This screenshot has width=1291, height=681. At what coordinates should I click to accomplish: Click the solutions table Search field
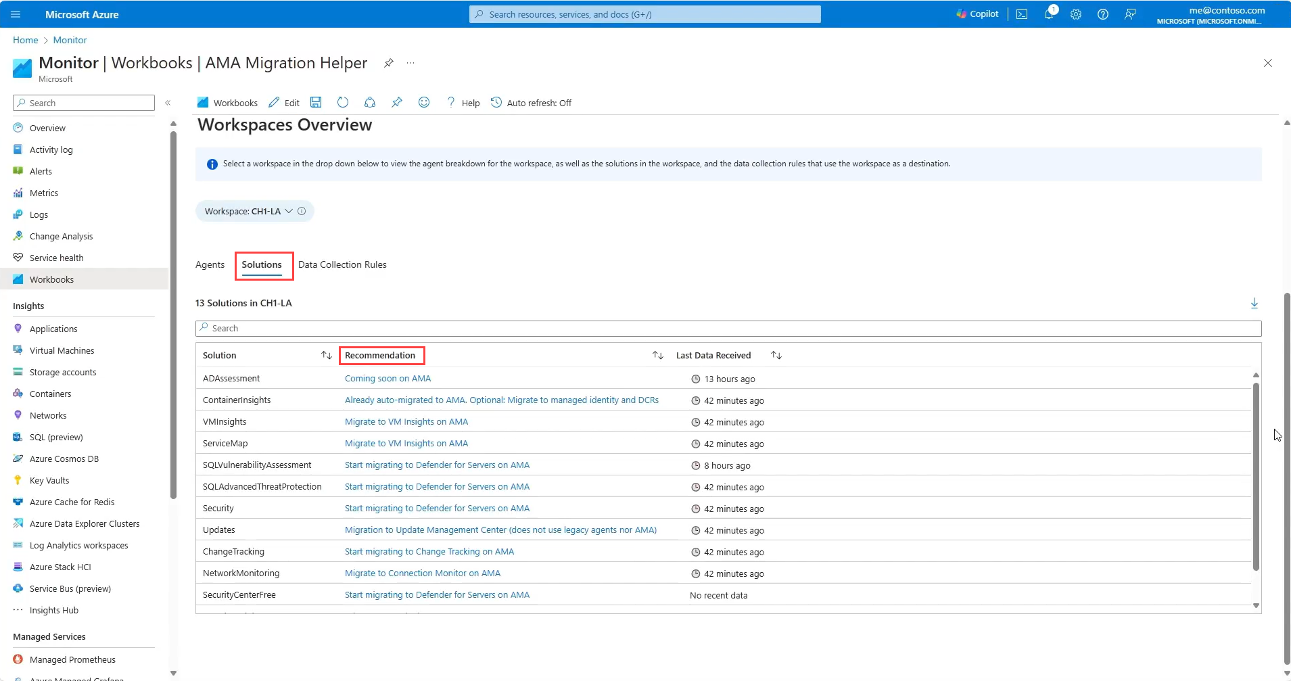point(728,329)
